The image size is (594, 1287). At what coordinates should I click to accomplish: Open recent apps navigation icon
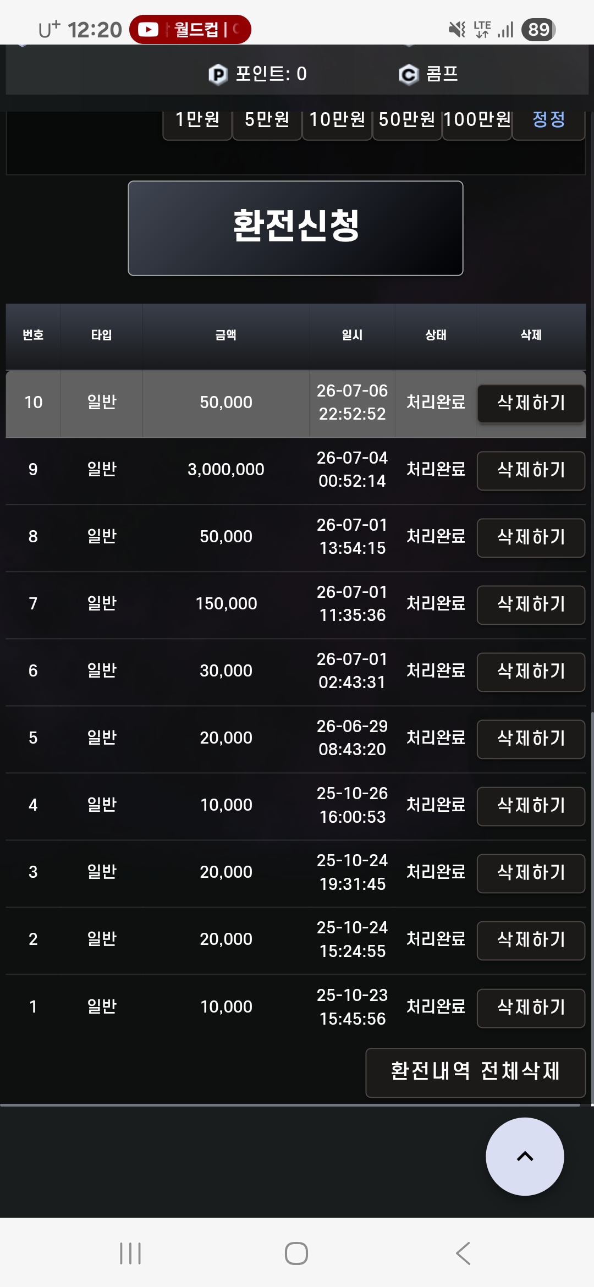(x=130, y=1253)
